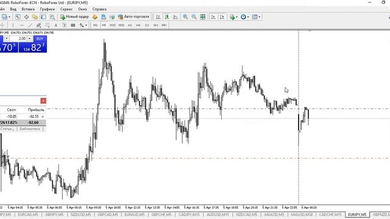Open the Strategy Tester magnifier icon

point(52,17)
